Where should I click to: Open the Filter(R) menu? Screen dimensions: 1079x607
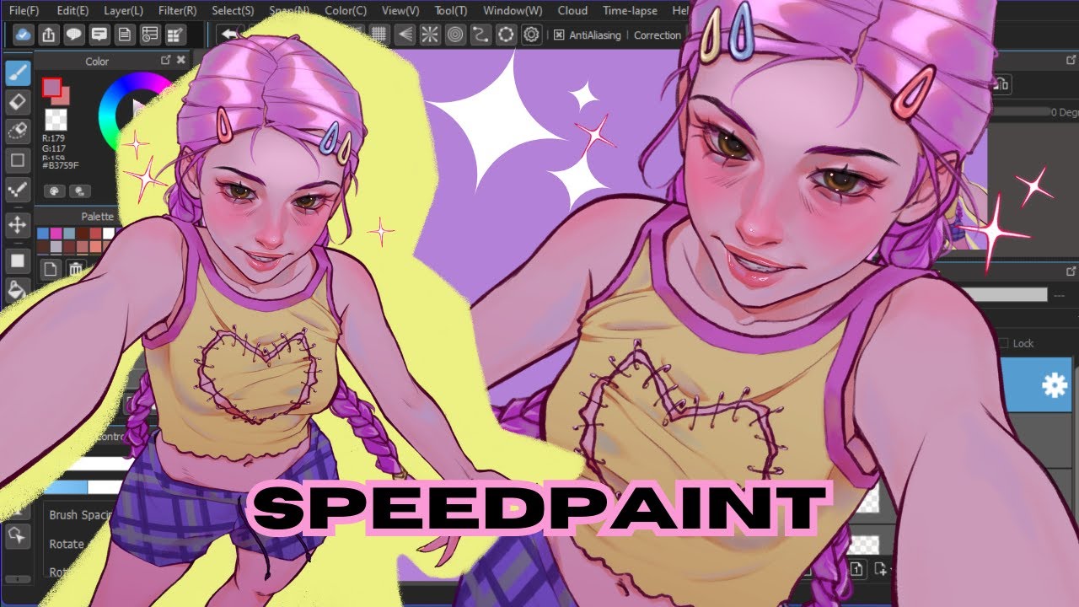point(177,11)
